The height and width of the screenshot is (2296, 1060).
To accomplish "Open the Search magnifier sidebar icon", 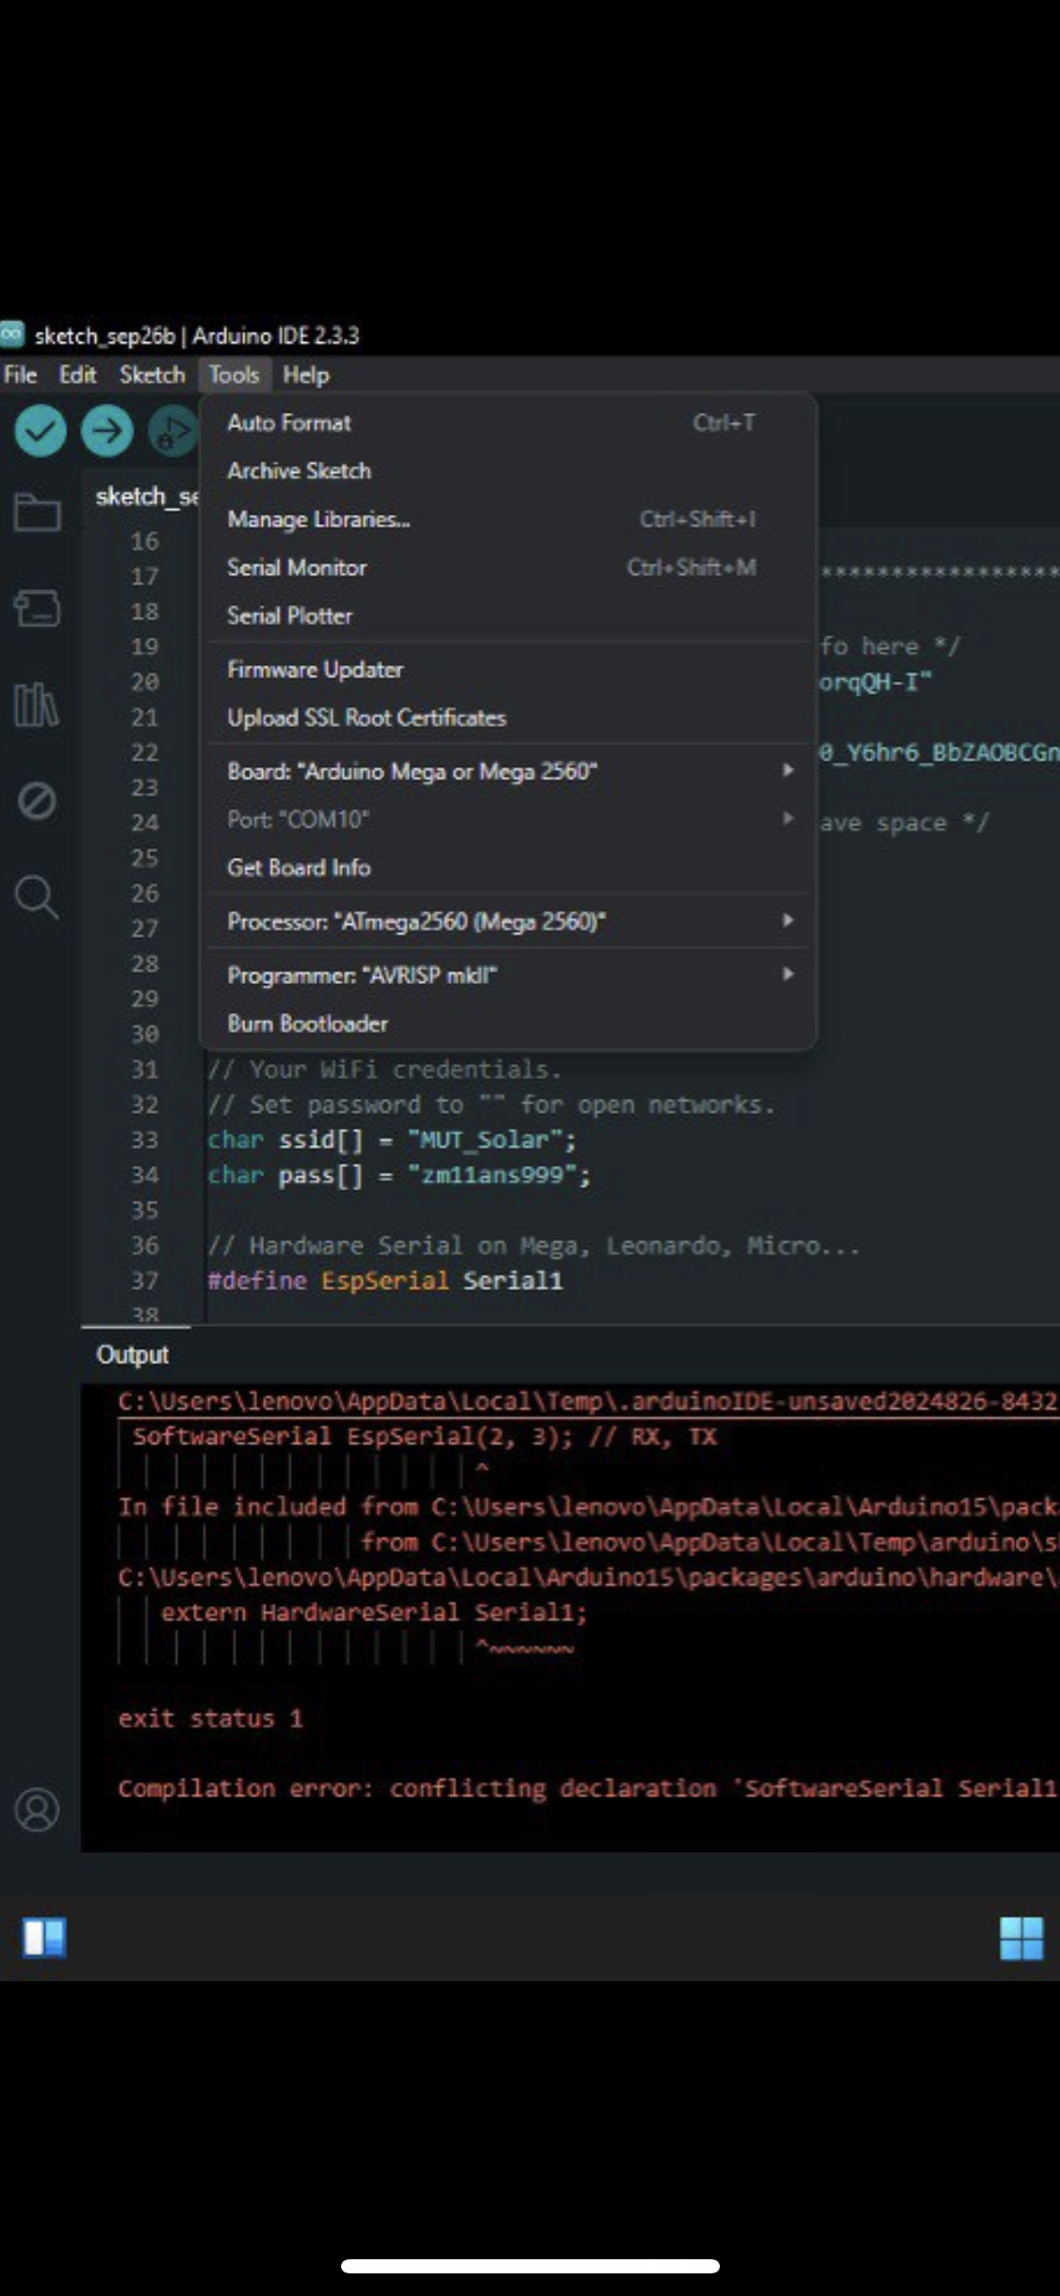I will point(37,896).
